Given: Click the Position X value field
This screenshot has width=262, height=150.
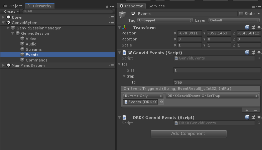Looking at the screenshot, I should (189, 33).
